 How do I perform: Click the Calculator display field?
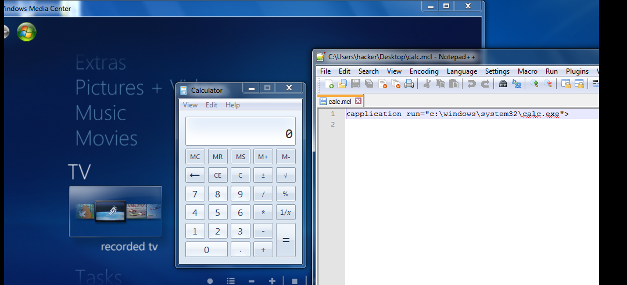click(x=241, y=131)
